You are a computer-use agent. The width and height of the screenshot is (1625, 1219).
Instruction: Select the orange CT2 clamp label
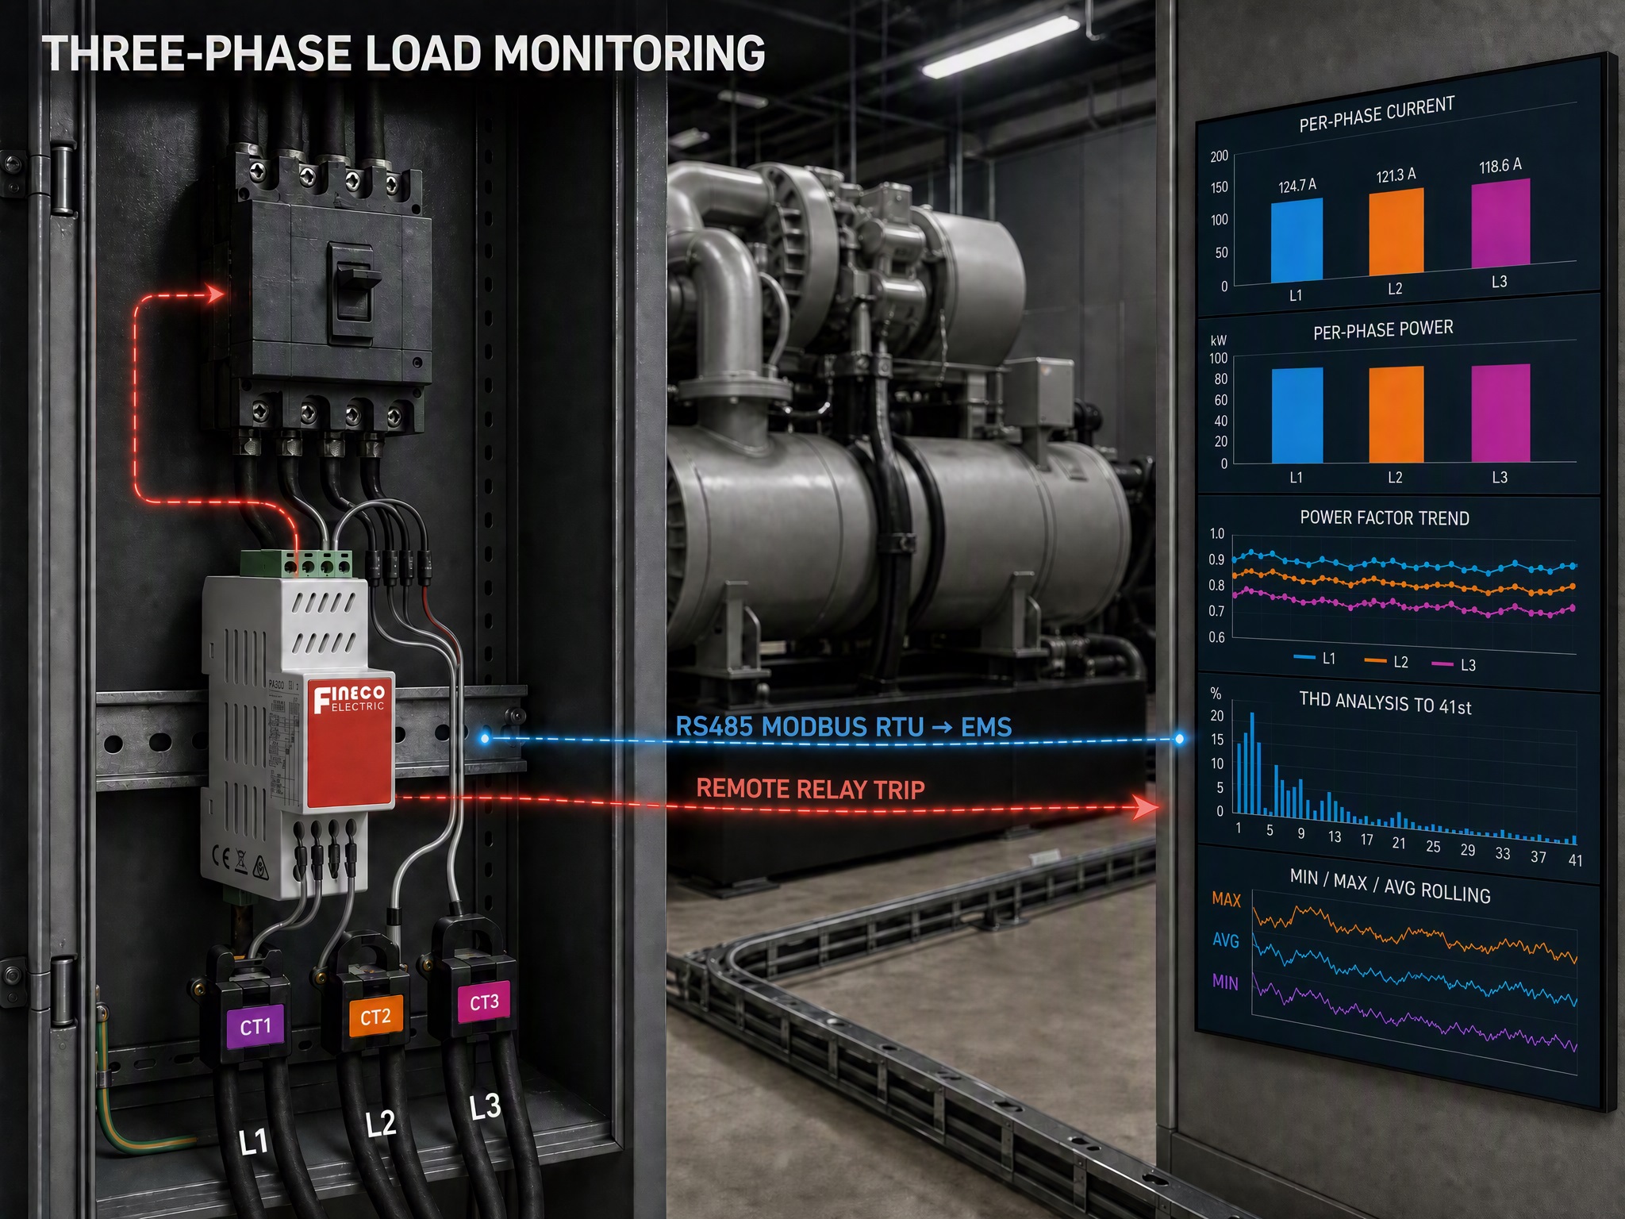pyautogui.click(x=375, y=1017)
